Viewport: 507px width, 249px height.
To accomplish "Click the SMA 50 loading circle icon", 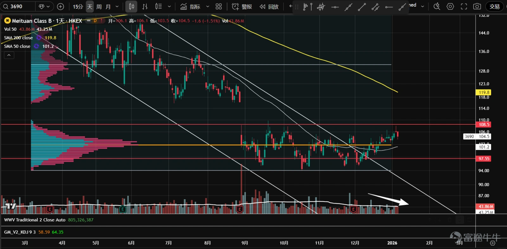I will (36, 46).
